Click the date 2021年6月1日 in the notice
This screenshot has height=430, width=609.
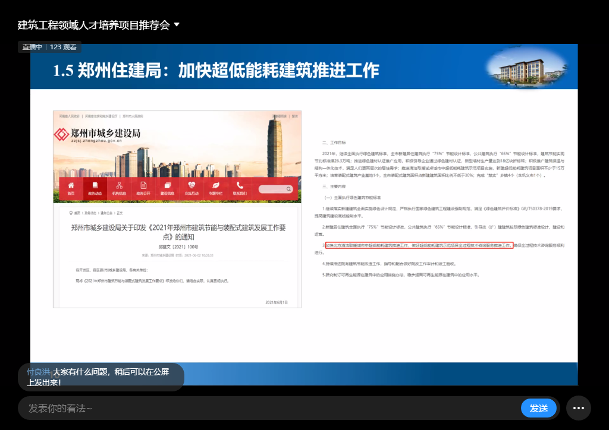point(277,302)
